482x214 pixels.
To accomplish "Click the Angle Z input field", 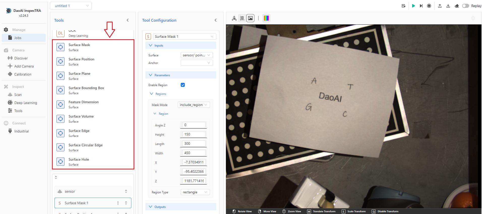I will pyautogui.click(x=194, y=125).
